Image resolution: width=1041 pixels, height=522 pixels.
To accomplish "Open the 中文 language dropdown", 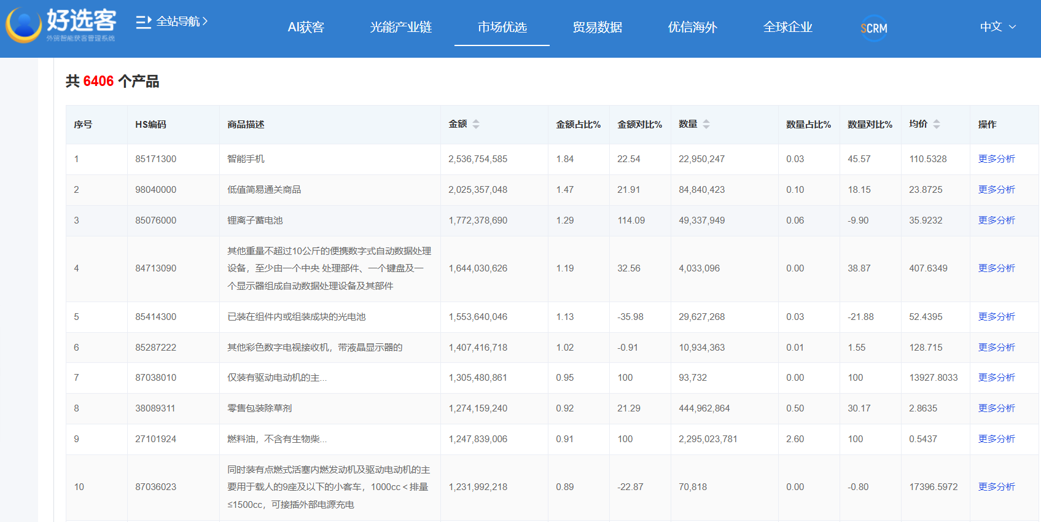I will (x=998, y=27).
